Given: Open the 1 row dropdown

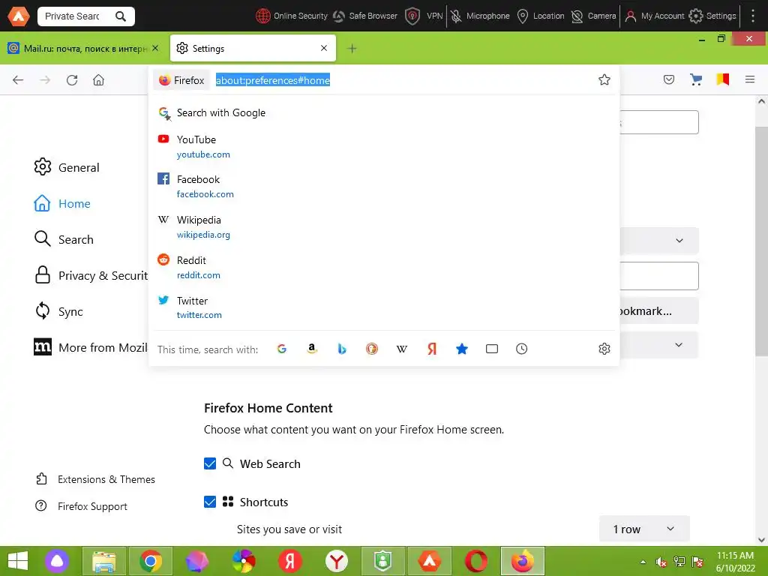Looking at the screenshot, I should coord(644,529).
